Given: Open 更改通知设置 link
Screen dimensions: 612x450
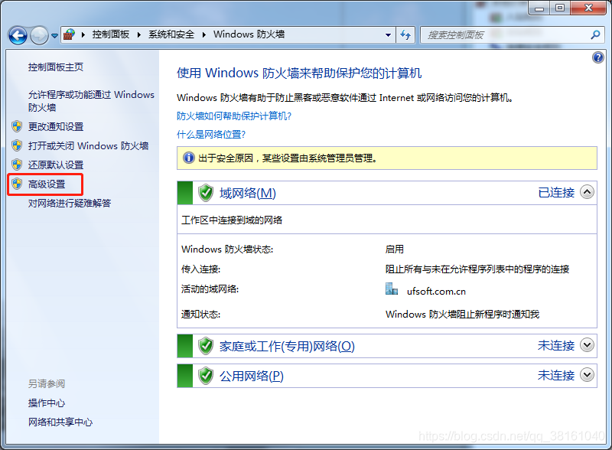Looking at the screenshot, I should point(56,126).
